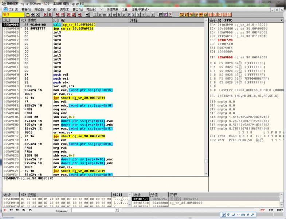Click the Trace over icon
This screenshot has height=219, width=286.
74,15
